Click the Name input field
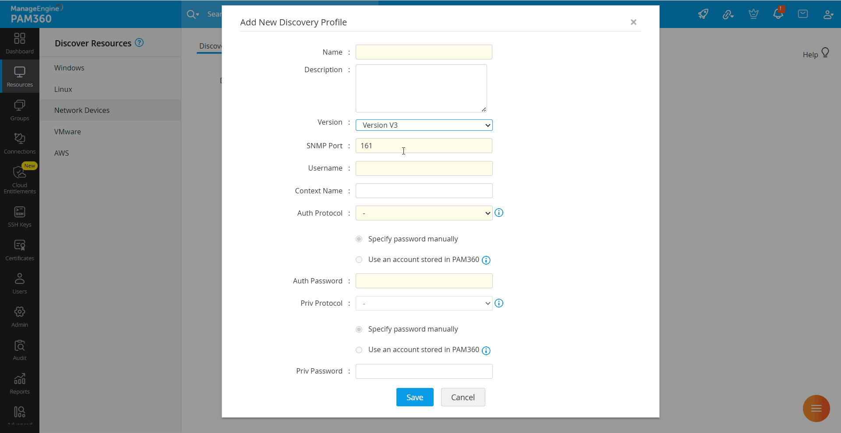This screenshot has height=433, width=841. tap(424, 52)
